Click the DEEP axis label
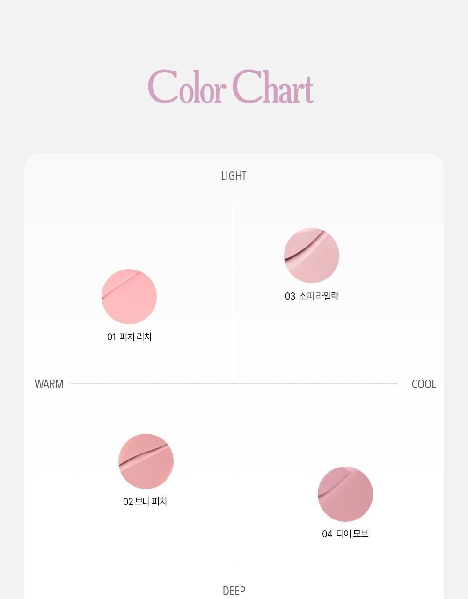This screenshot has width=468, height=599. [234, 591]
